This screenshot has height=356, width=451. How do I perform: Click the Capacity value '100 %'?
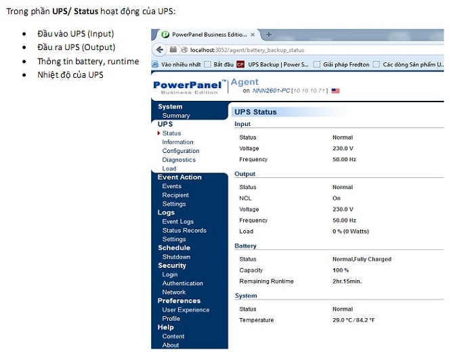[x=341, y=270]
